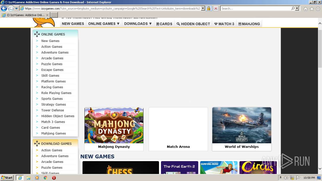Open the Surfing Hero thumbnail
Screen dimensions: 322x181
[x=219, y=168]
